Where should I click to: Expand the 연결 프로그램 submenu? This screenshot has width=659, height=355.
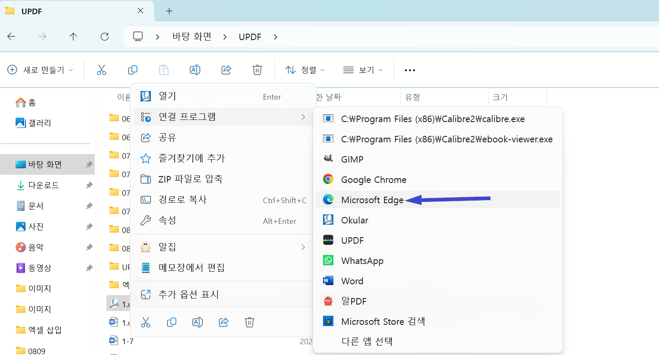click(x=223, y=117)
